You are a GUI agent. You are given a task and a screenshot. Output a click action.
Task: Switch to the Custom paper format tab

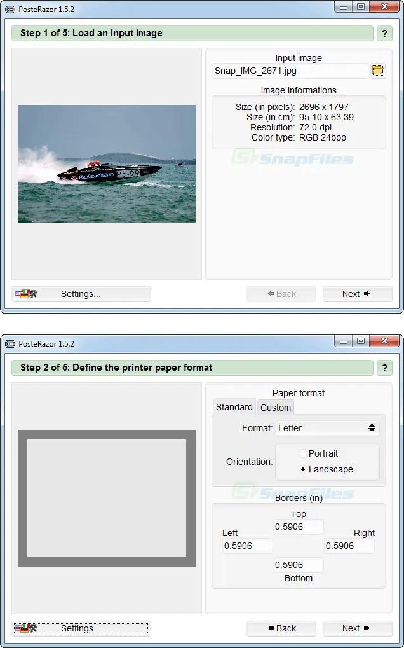(275, 408)
